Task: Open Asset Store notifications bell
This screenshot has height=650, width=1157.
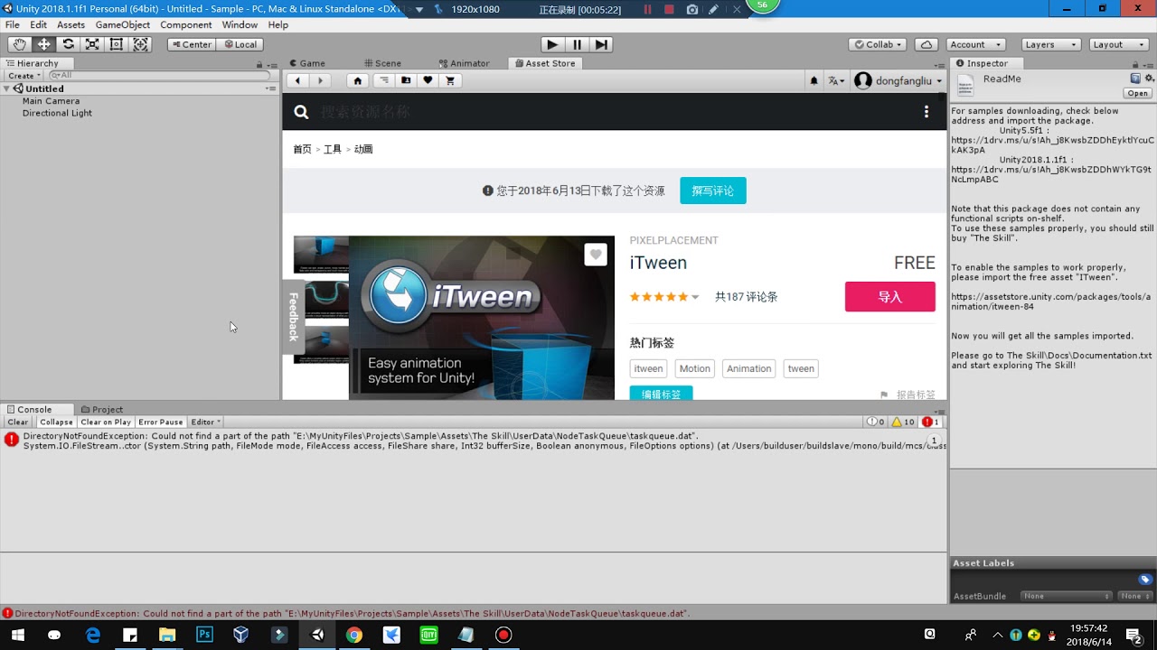Action: tap(814, 80)
